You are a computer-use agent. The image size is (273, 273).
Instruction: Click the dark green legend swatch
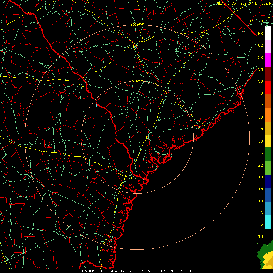click(268, 154)
